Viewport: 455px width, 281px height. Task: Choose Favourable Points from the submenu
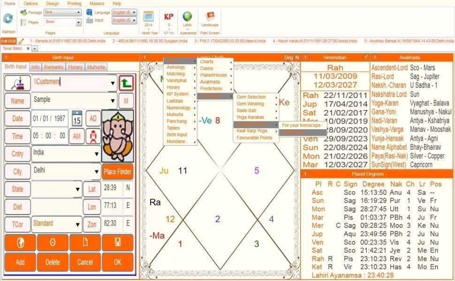click(x=256, y=138)
